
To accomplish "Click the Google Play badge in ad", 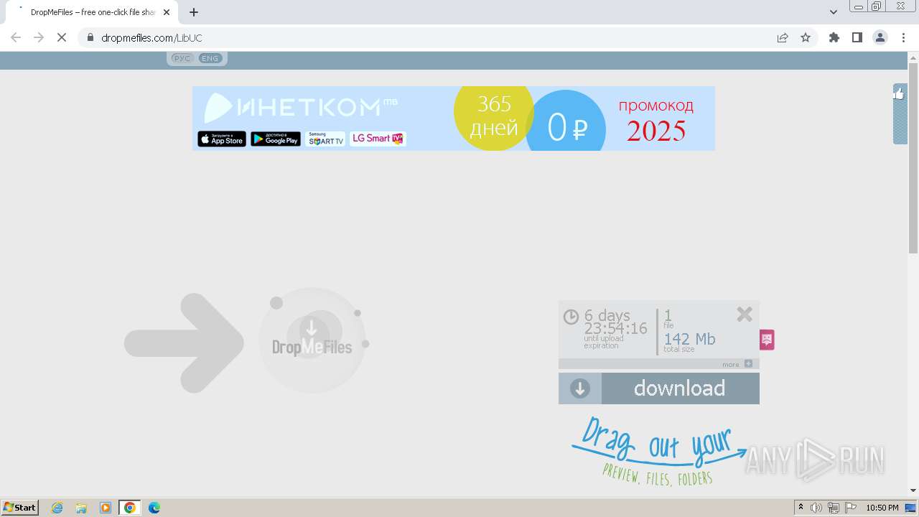I will click(276, 139).
